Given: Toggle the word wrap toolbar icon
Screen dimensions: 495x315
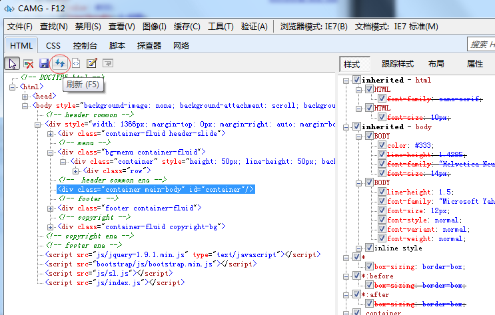Looking at the screenshot, I should click(108, 63).
